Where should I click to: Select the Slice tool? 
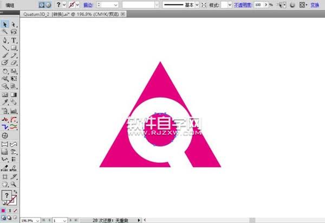tap(14, 177)
